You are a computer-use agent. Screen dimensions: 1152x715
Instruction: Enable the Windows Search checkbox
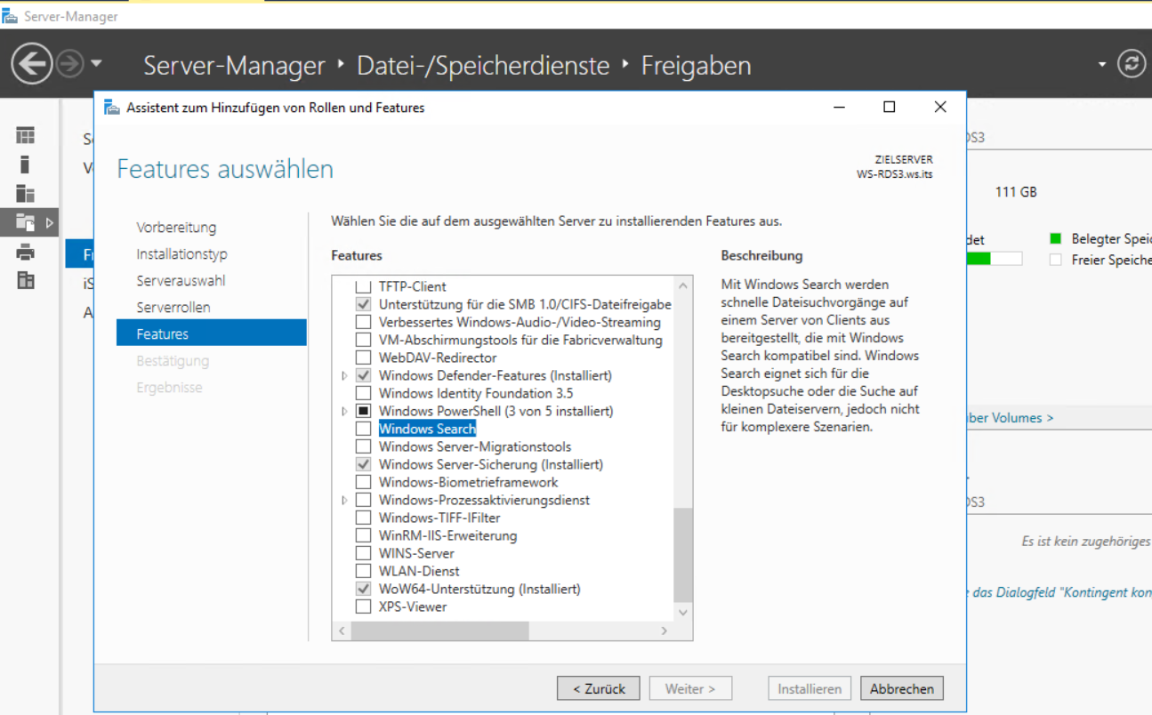click(x=363, y=429)
